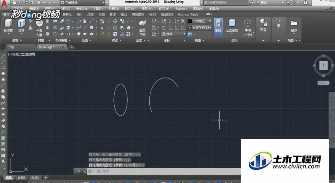
Task: Pick Circle tool in left draw toolbar
Action: click(3, 91)
